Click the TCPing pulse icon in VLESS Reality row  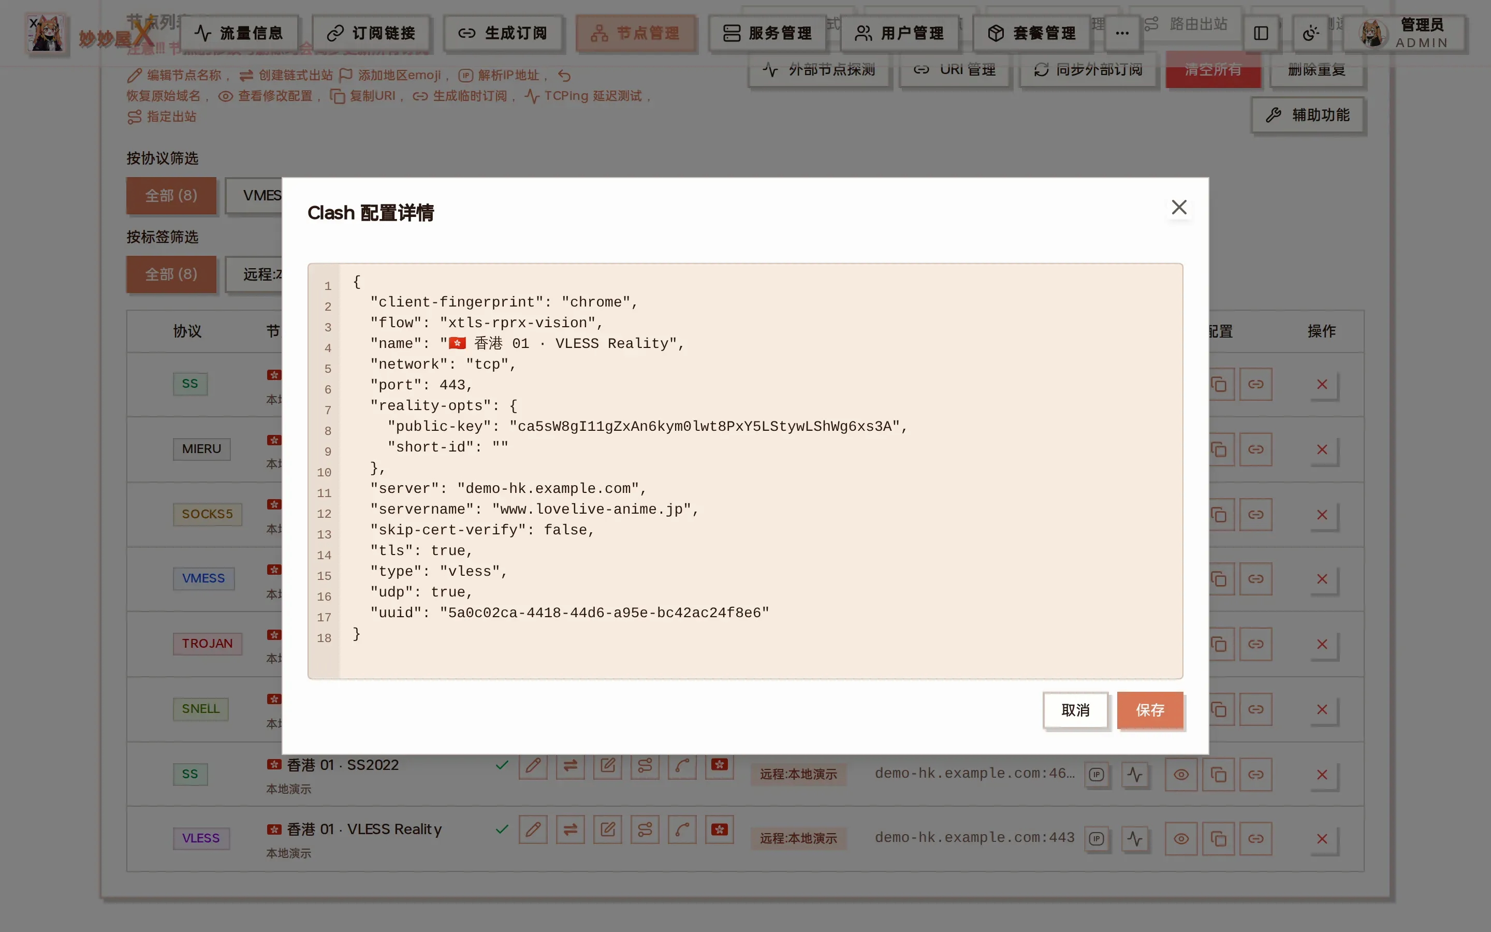pos(1134,838)
